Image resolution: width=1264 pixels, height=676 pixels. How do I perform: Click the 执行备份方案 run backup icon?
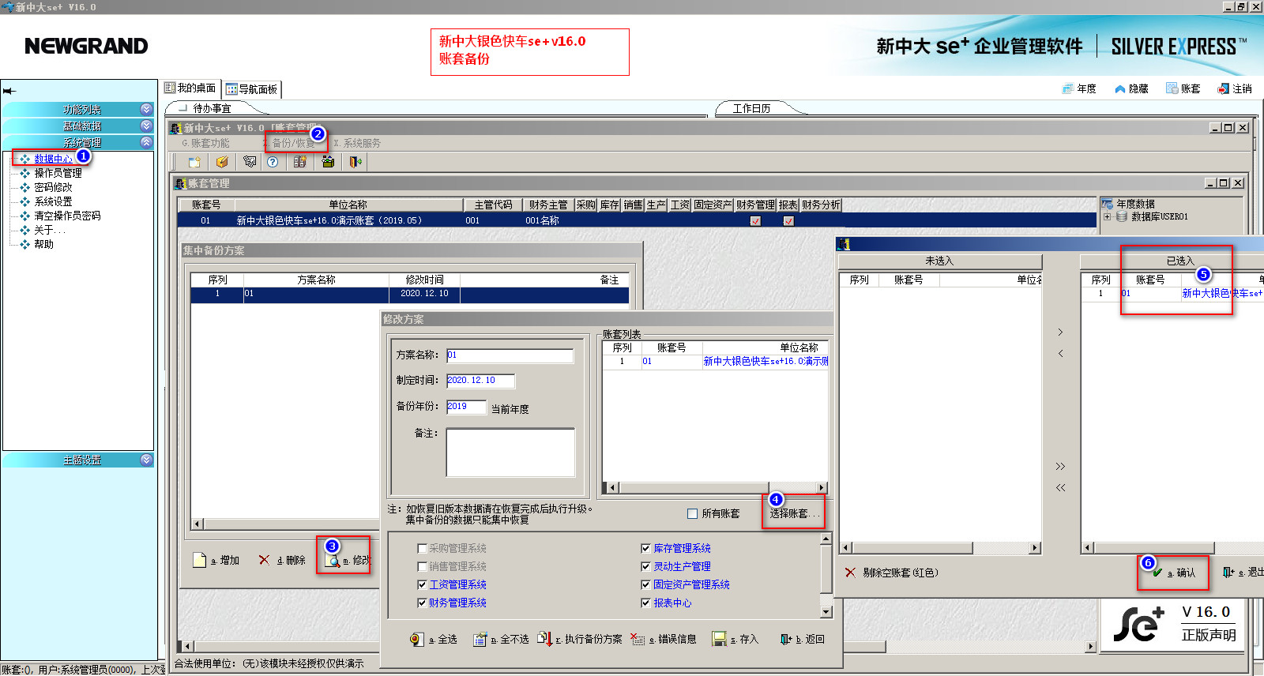[x=545, y=638]
